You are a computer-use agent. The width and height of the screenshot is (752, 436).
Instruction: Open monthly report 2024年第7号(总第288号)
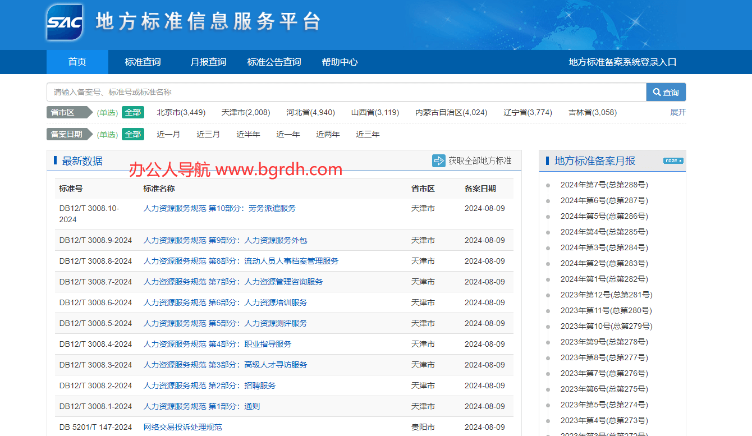604,185
